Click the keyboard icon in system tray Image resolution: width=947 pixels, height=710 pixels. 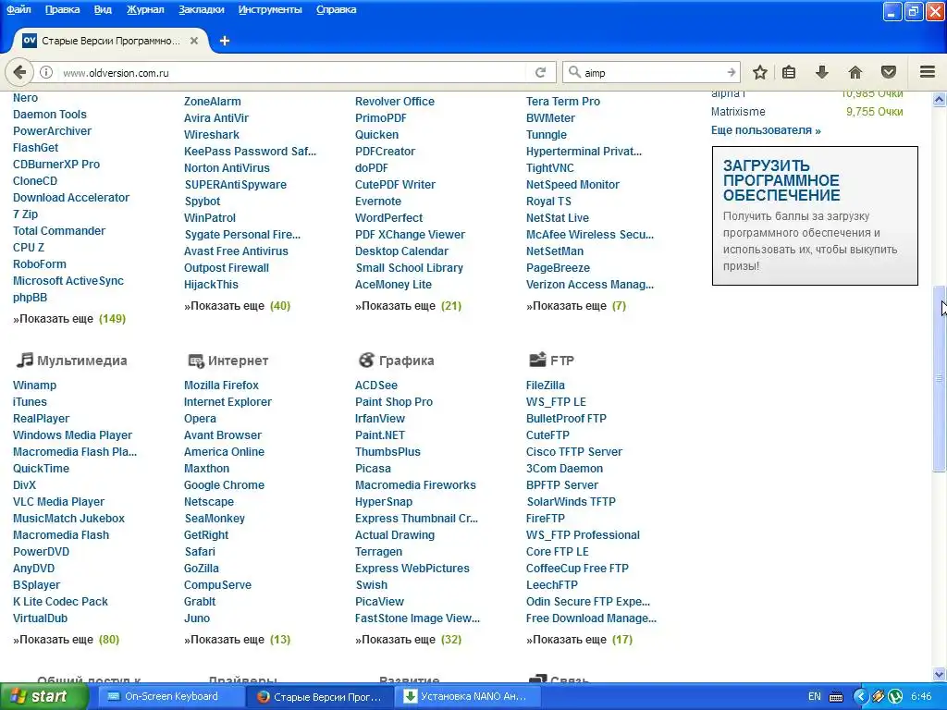[x=836, y=697]
